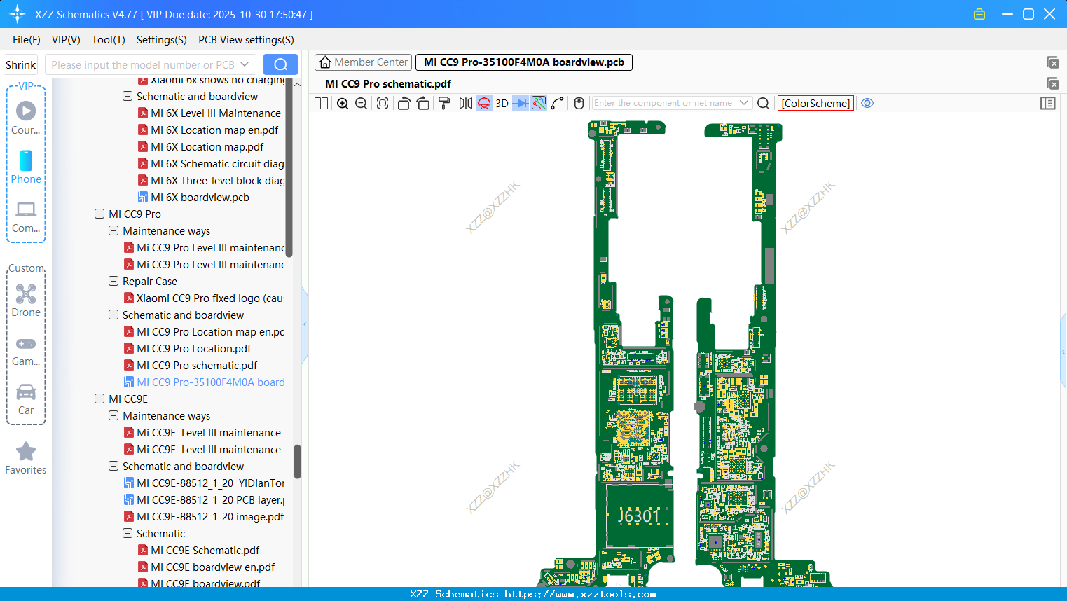Select the split view icon on the toolbar
Viewport: 1067px width, 601px height.
click(x=320, y=103)
